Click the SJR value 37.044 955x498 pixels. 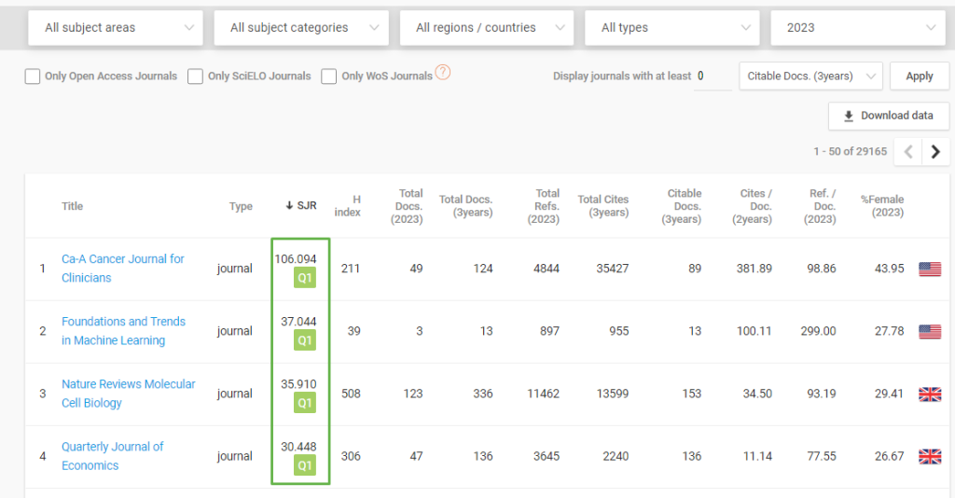(x=298, y=322)
